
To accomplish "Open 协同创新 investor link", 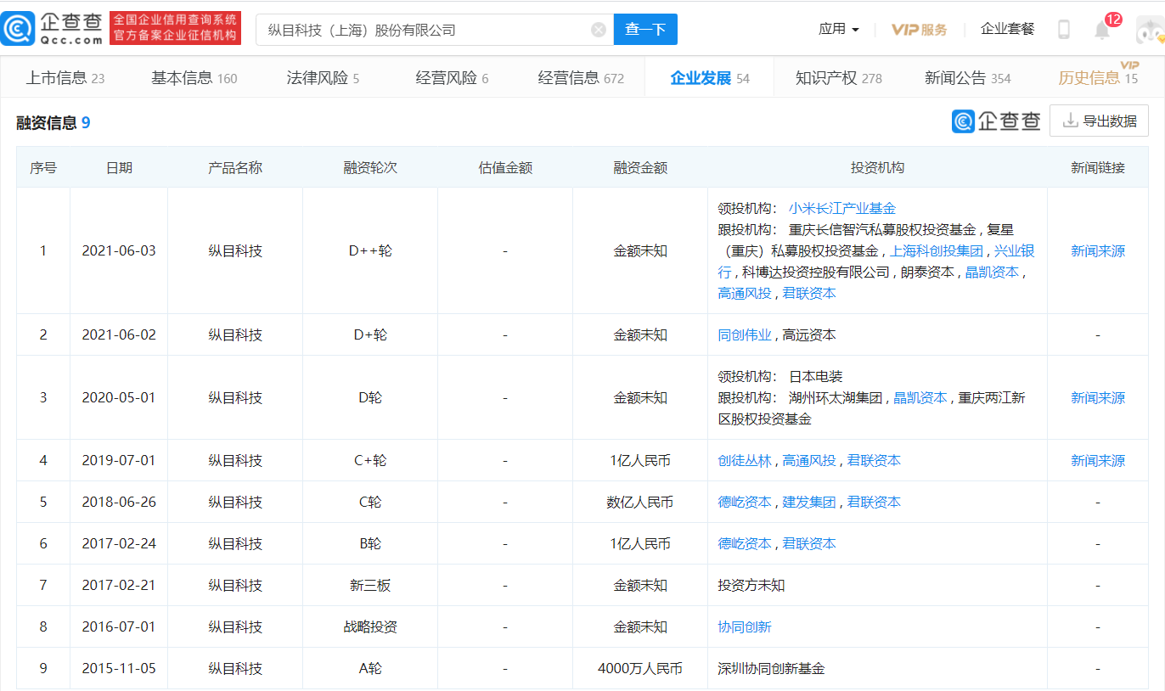I will pos(745,626).
